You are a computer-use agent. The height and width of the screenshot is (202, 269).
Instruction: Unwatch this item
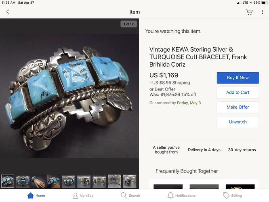coord(237,122)
